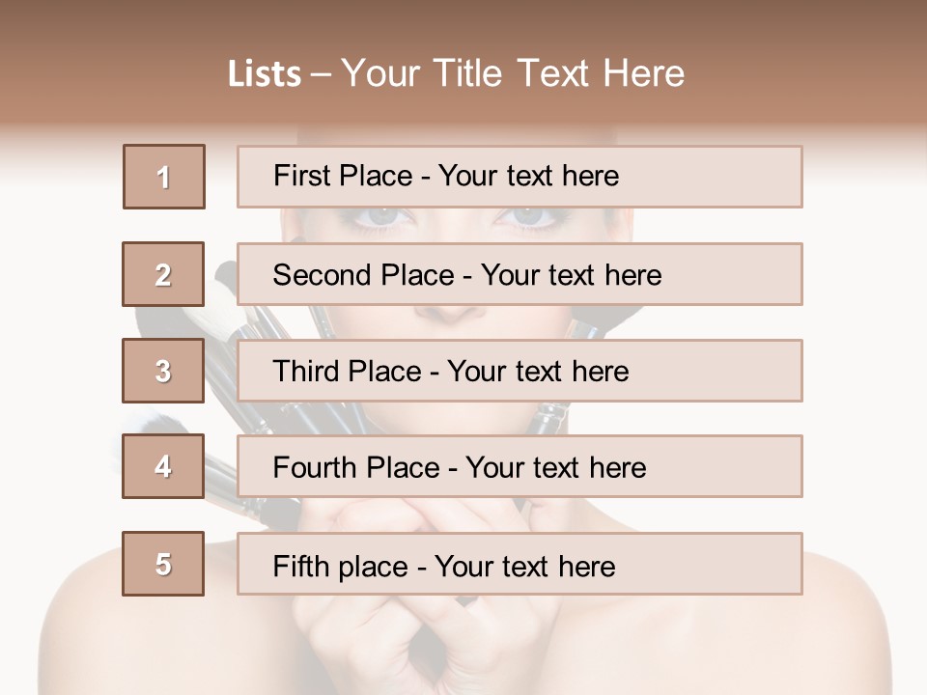The width and height of the screenshot is (927, 695).
Task: Click the text 'Your text here' in Fifth row
Action: (x=525, y=567)
